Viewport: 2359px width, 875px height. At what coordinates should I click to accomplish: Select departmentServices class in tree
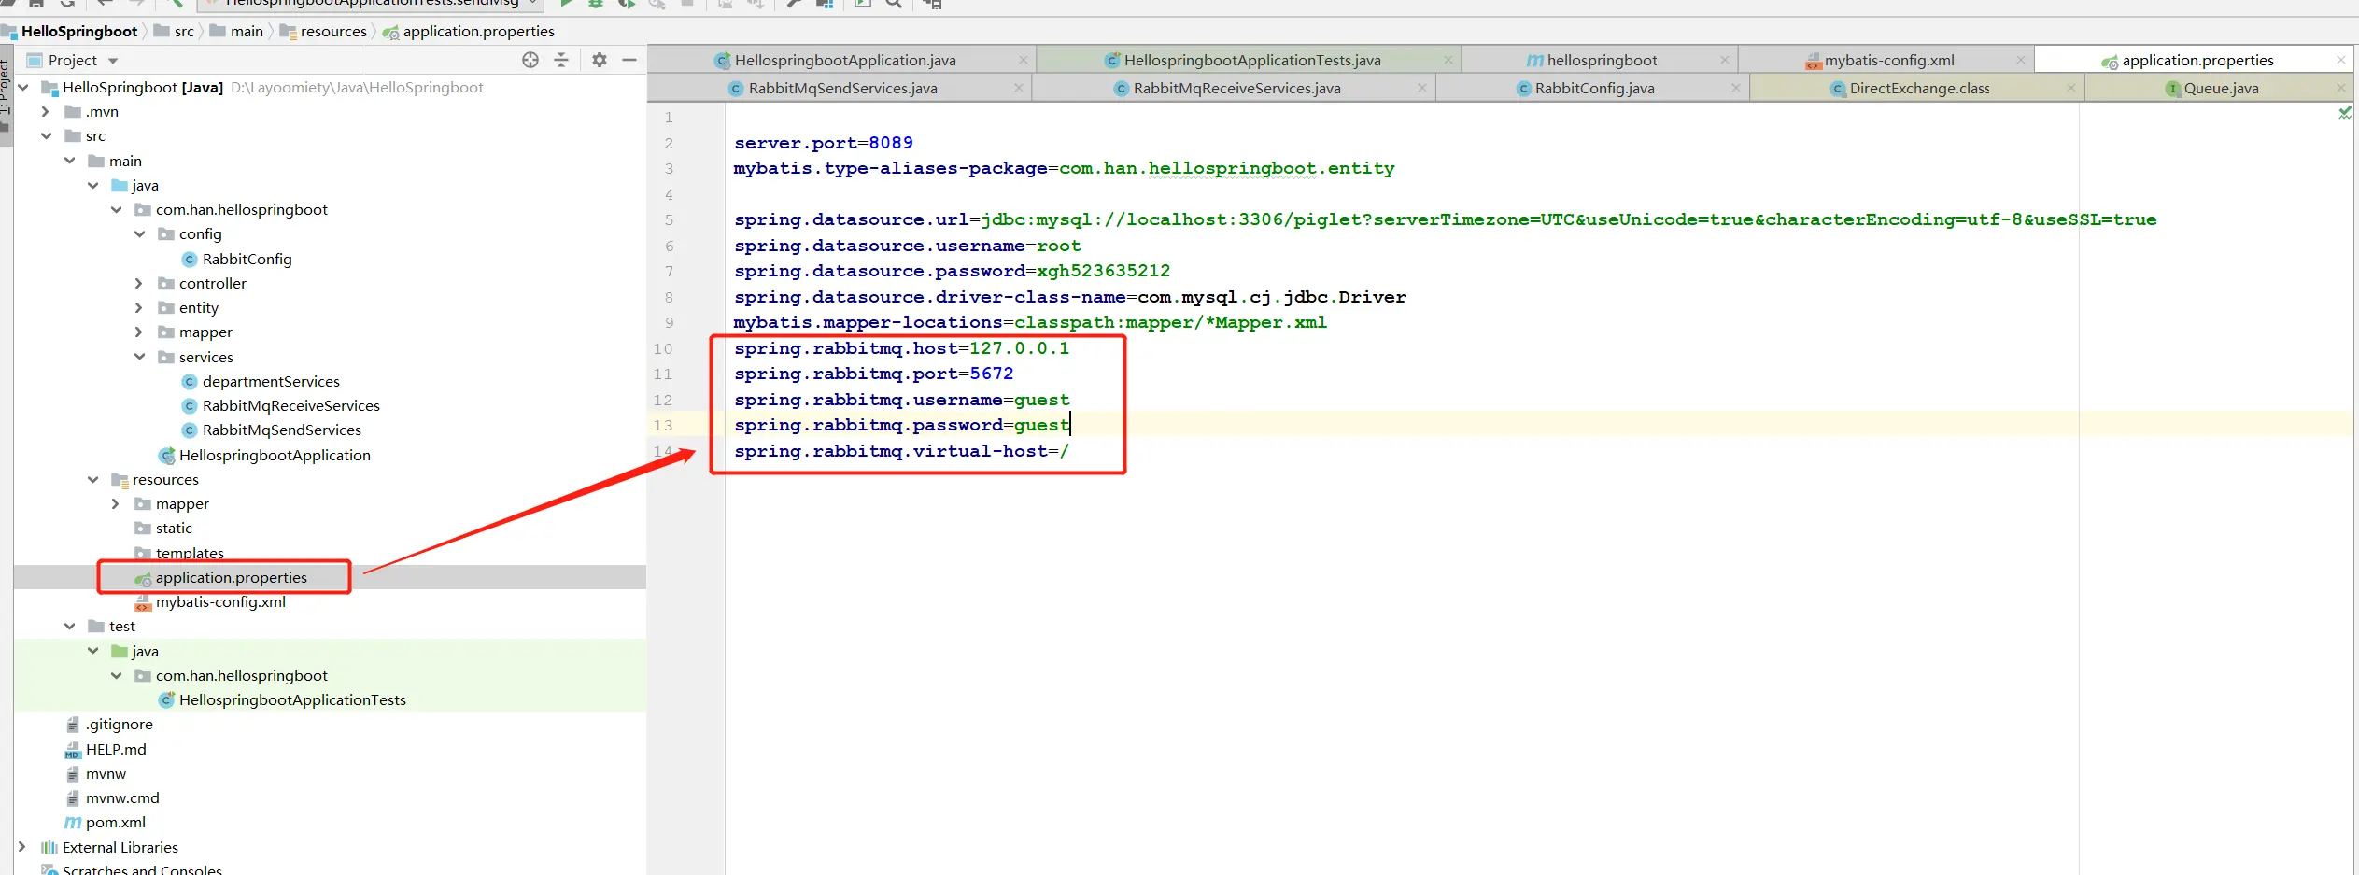click(x=271, y=381)
